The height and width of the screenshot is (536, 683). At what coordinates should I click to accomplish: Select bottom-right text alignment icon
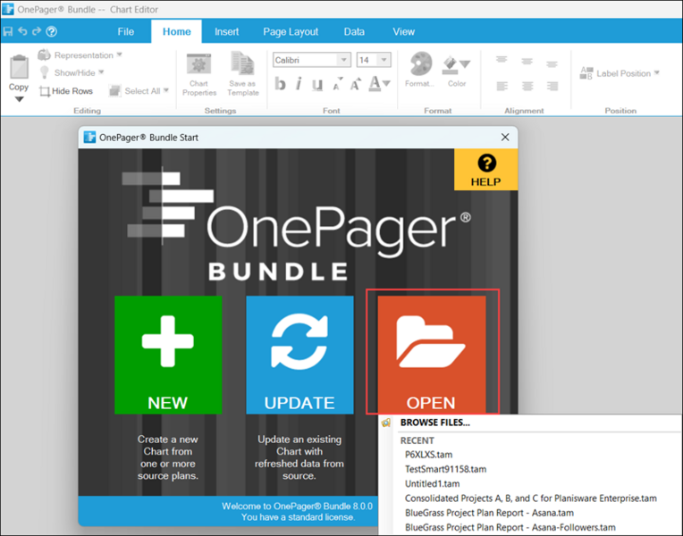pyautogui.click(x=552, y=87)
